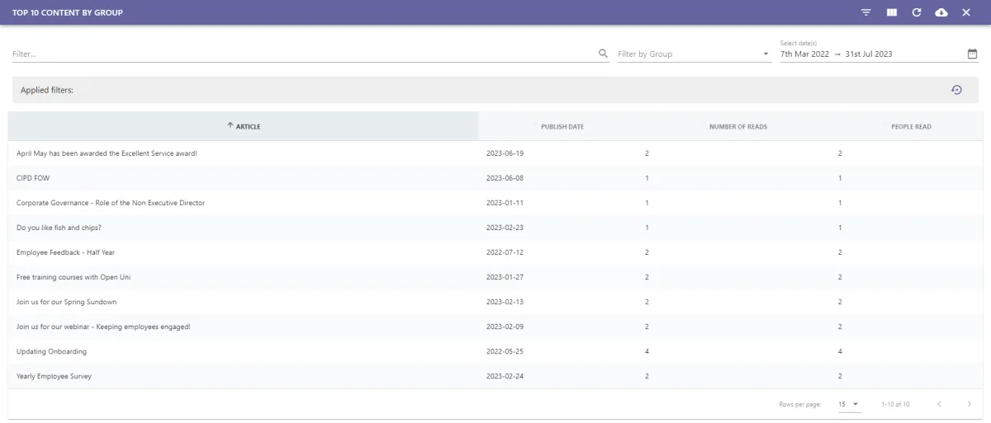991x423 pixels.
Task: Click publish date 2023-01-11
Action: tap(505, 203)
